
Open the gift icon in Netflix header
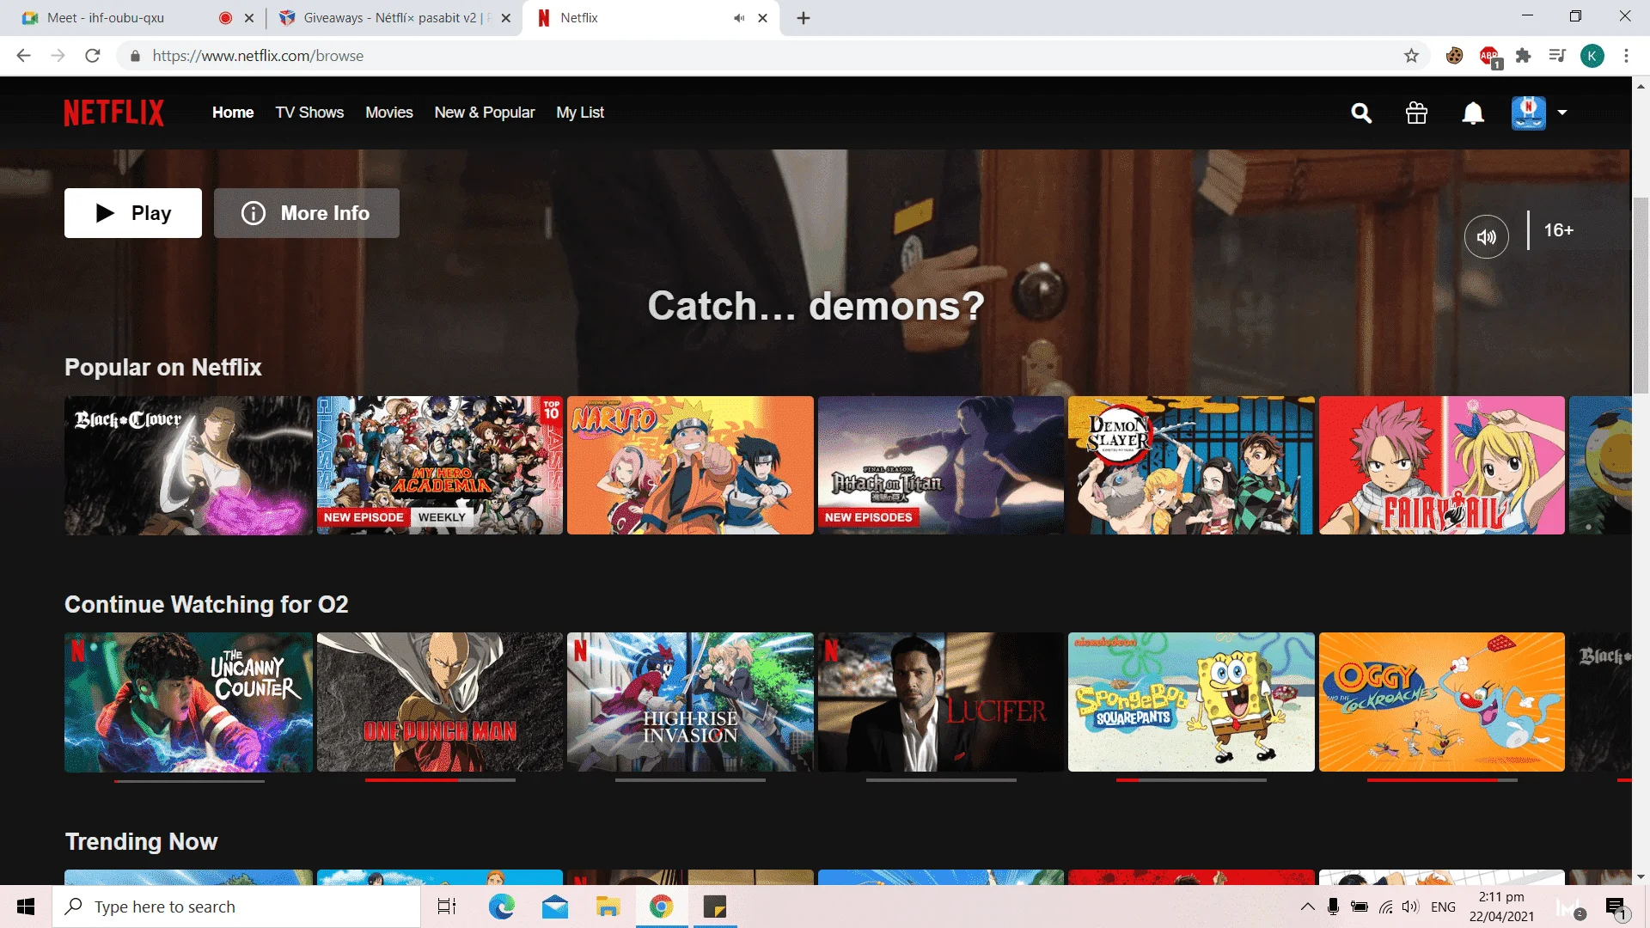pos(1416,113)
